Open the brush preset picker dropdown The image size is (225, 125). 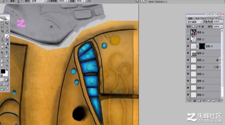(22, 1)
